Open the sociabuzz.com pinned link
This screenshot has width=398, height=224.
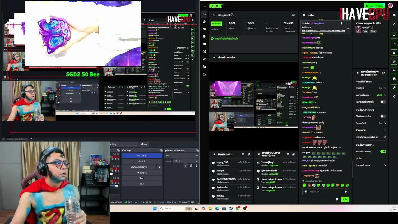[323, 30]
